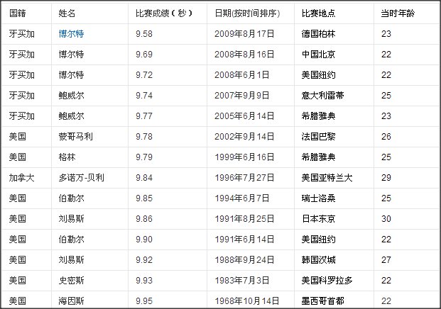Select the 9.78 result cell
The image size is (441, 309).
coord(144,137)
